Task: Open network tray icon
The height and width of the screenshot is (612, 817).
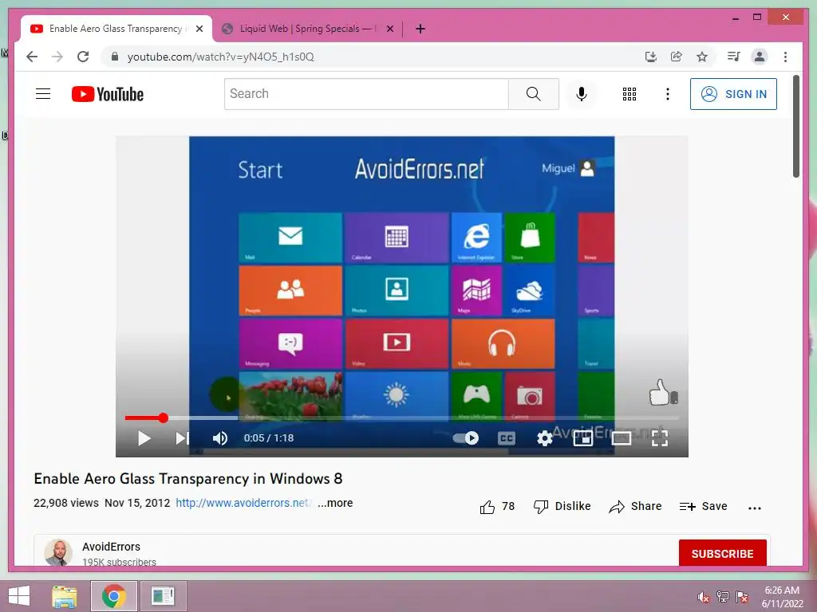Action: pyautogui.click(x=723, y=597)
